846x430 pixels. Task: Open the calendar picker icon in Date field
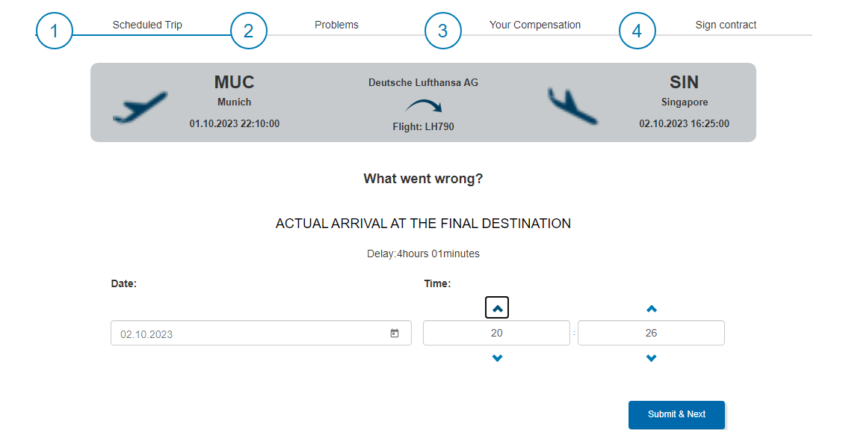tap(395, 334)
